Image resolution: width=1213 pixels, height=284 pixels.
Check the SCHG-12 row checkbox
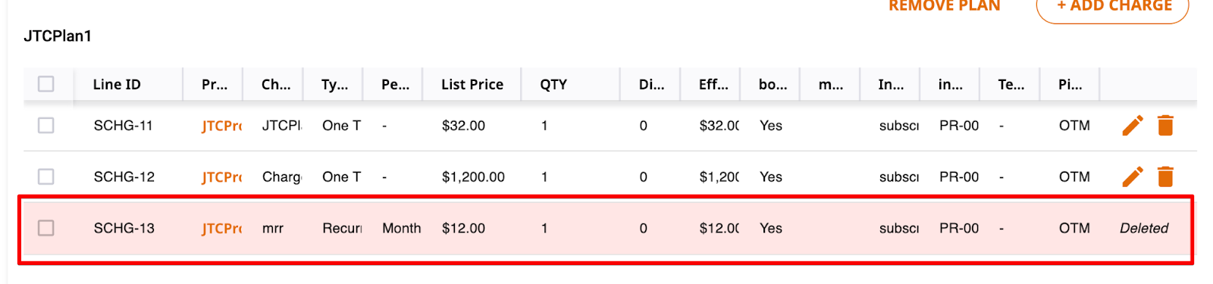coord(46,176)
